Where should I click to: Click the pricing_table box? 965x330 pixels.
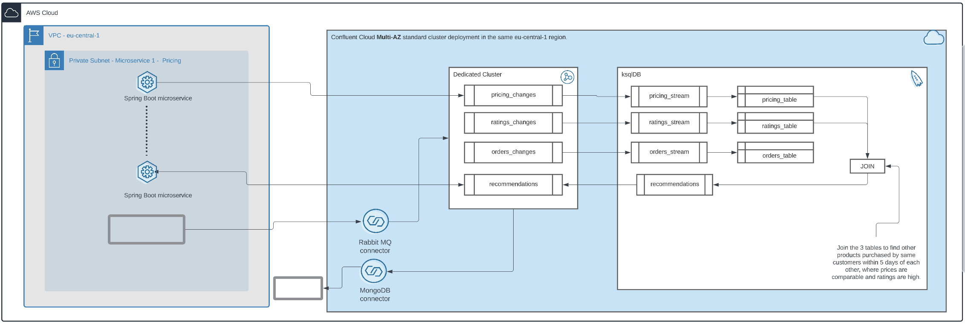pos(775,96)
